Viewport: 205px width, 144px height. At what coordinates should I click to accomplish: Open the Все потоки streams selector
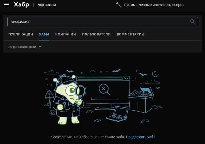(x=47, y=5)
